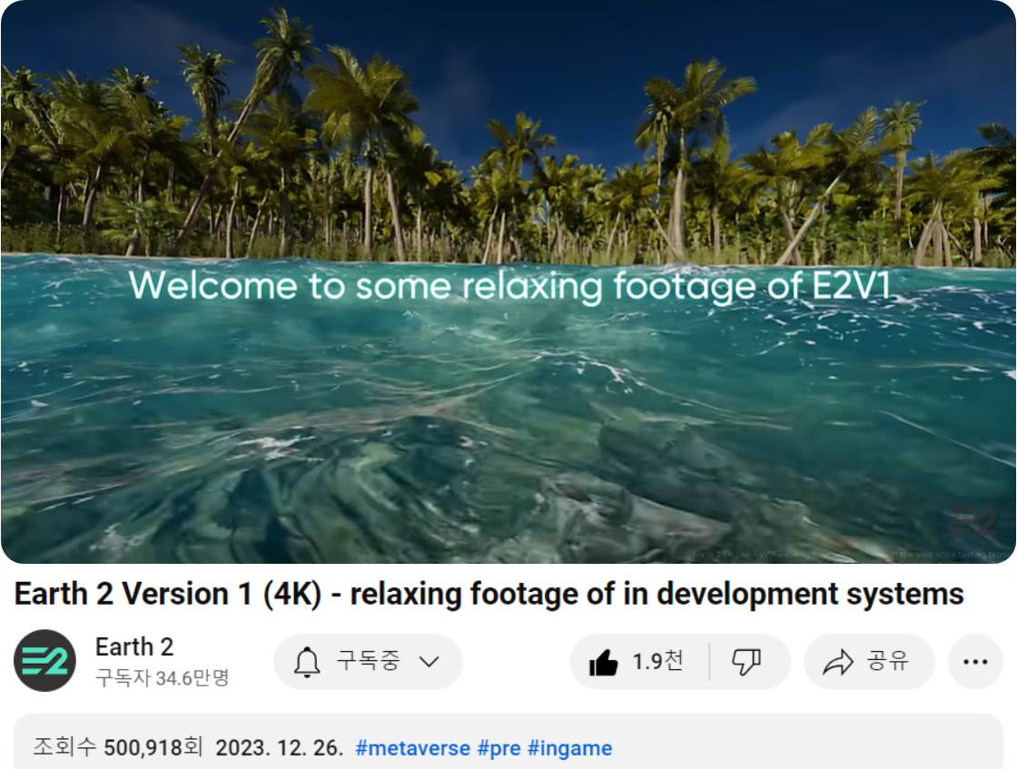Click the 1.9천 like count
This screenshot has height=769, width=1017.
[657, 662]
